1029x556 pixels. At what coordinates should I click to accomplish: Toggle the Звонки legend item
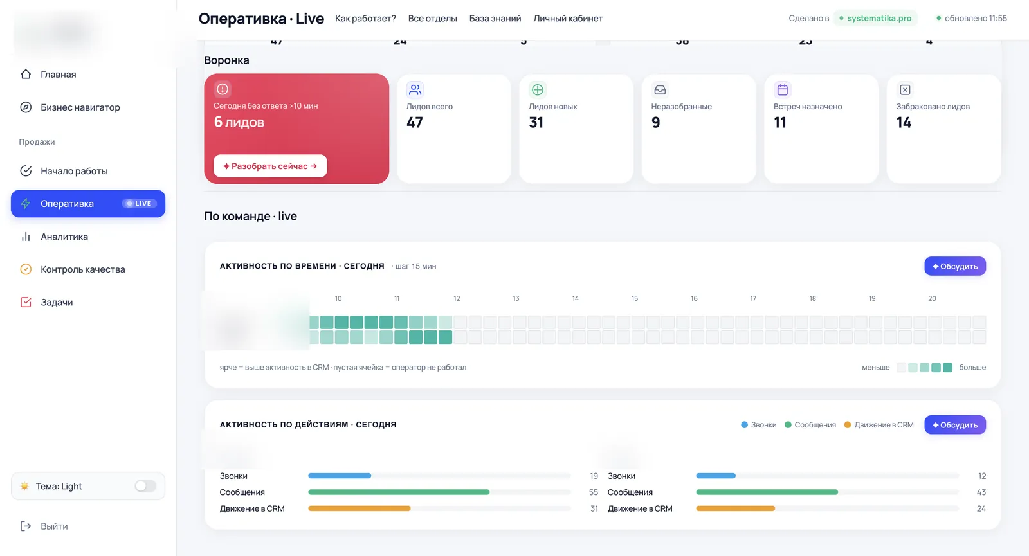click(759, 425)
